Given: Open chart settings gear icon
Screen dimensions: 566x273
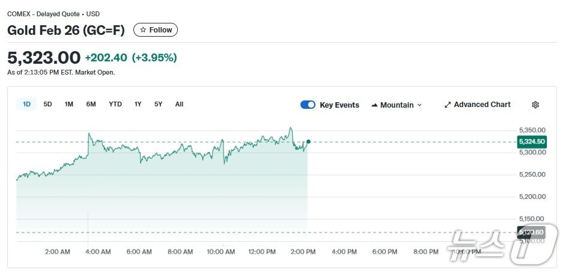Looking at the screenshot, I should click(535, 105).
